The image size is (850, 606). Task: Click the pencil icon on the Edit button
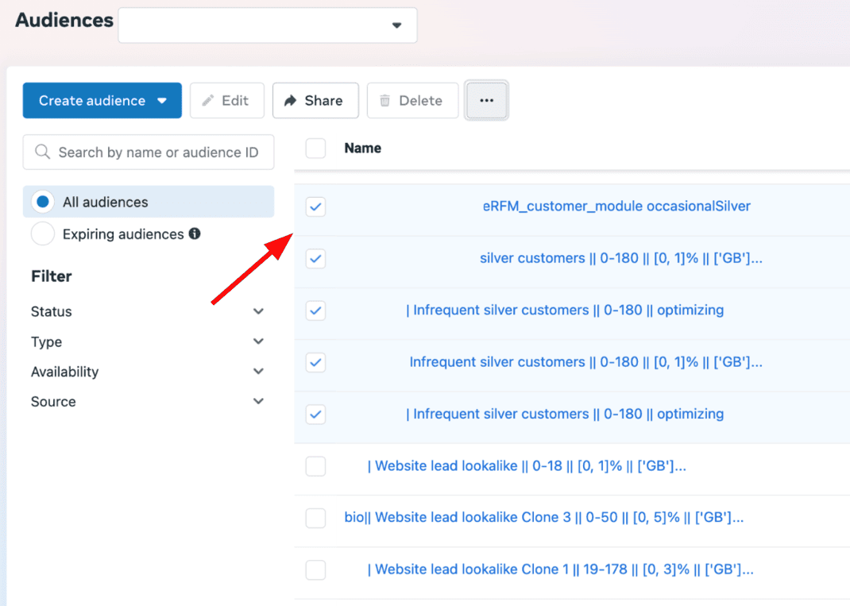pos(207,100)
